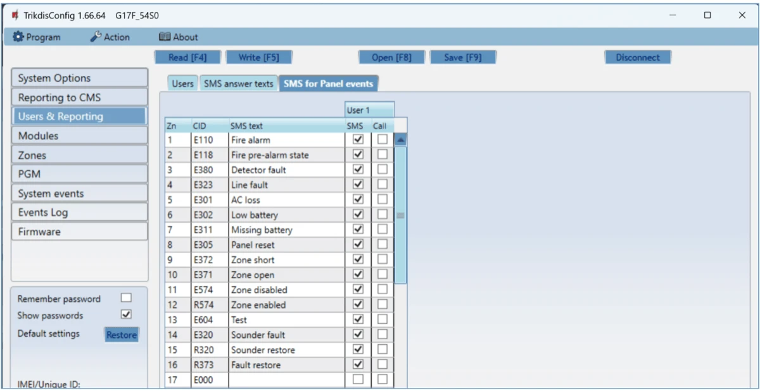Viewport: 760px width, 391px height.
Task: Toggle the Remember password checkbox
Action: [126, 298]
